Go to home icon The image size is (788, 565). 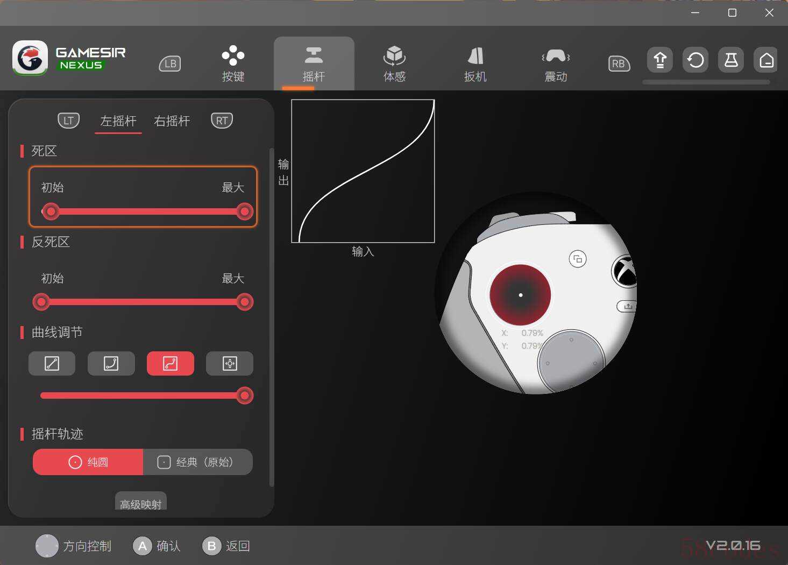click(766, 60)
